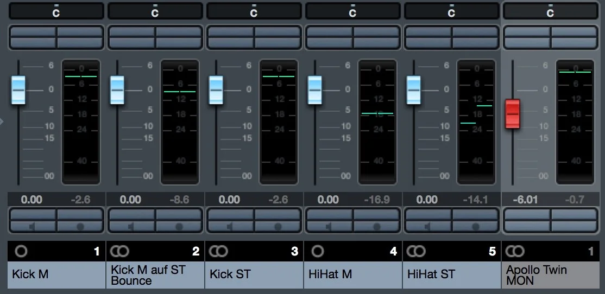This screenshot has height=294, width=605.
Task: Click the pan control C above Kick M
Action: [56, 11]
